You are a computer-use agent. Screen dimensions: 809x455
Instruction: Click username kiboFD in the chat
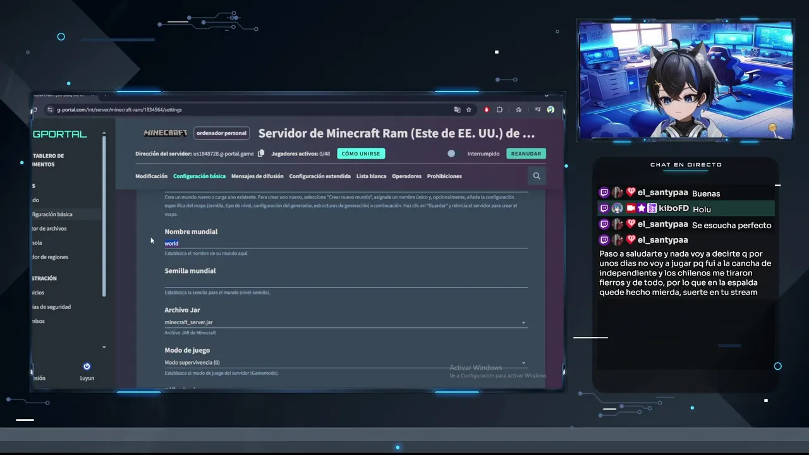point(673,209)
